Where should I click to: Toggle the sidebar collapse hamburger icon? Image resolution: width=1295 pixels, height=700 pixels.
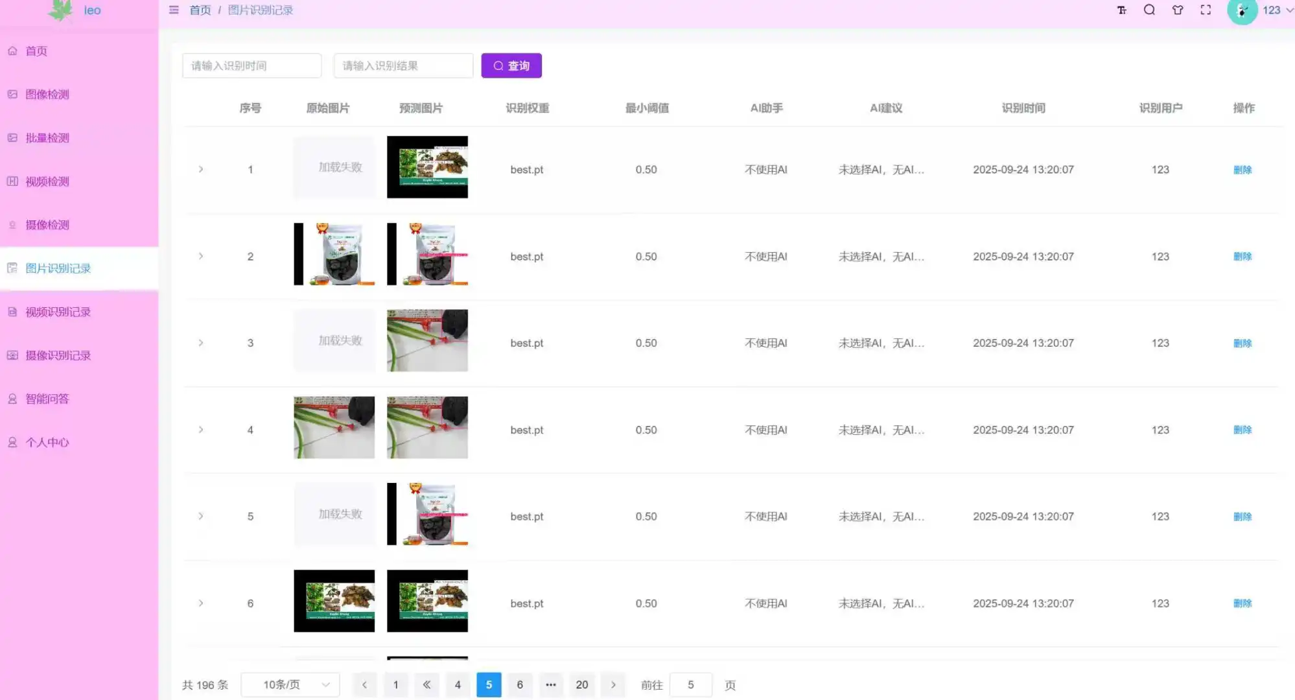(x=173, y=10)
